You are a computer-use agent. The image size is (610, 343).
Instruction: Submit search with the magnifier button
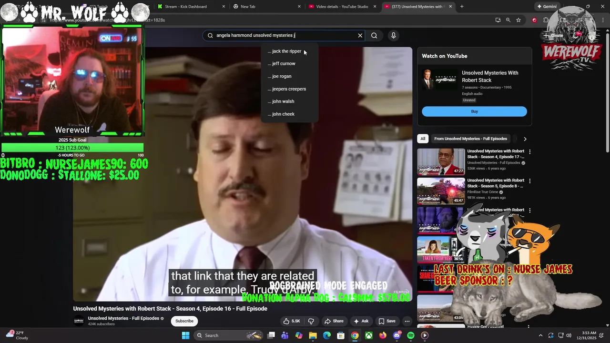pos(374,35)
